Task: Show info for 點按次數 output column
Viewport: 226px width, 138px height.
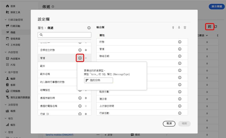Action: (180, 92)
